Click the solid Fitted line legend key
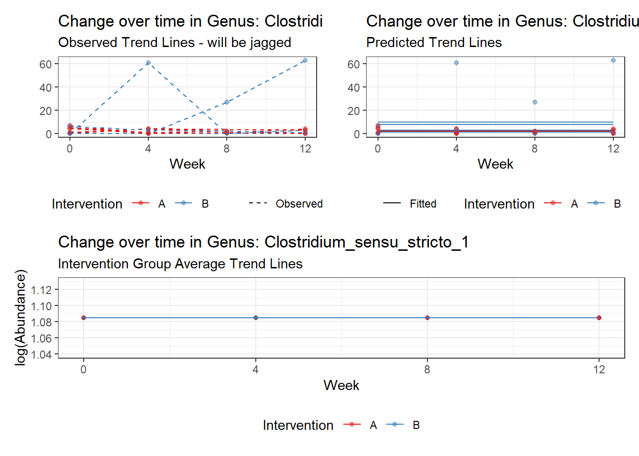Image resolution: width=639 pixels, height=456 pixels. click(x=392, y=203)
